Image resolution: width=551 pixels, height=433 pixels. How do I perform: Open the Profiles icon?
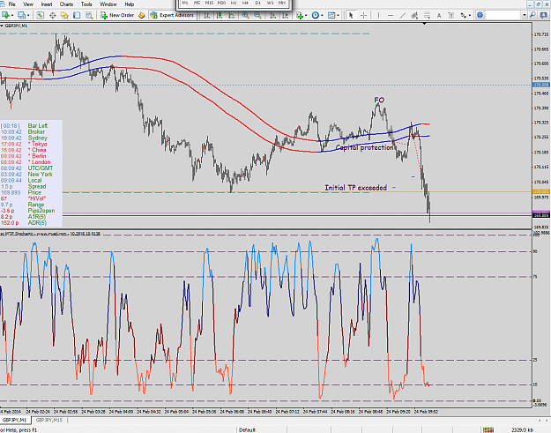22,15
